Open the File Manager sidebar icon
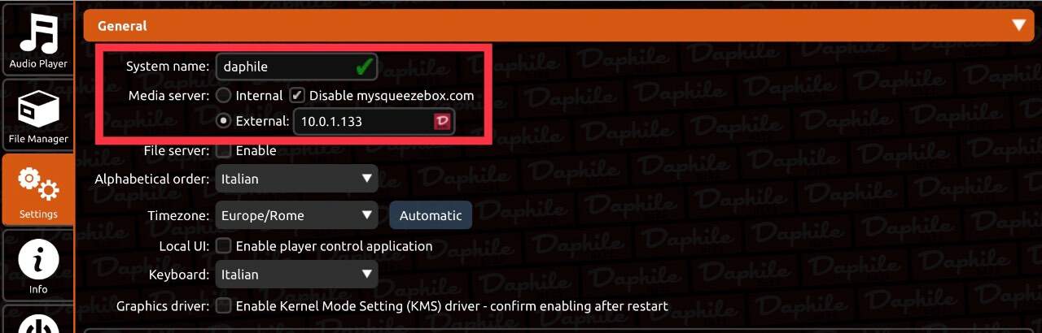Viewport: 1042px width, 333px height. (37, 115)
